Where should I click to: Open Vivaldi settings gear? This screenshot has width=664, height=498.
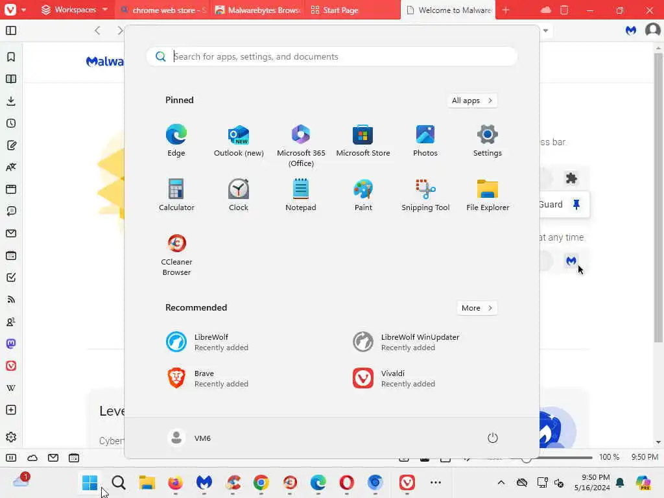(x=11, y=437)
